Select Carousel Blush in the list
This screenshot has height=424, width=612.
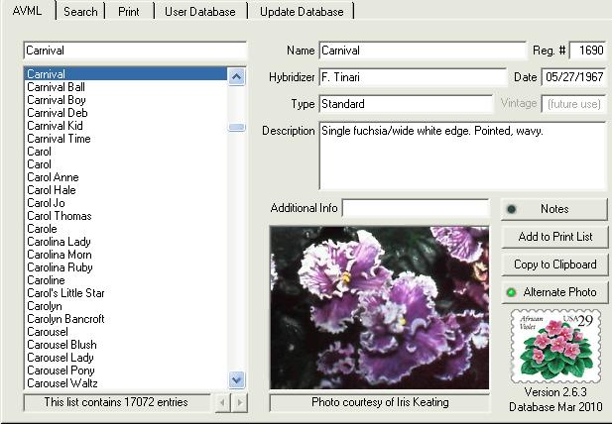pos(126,345)
